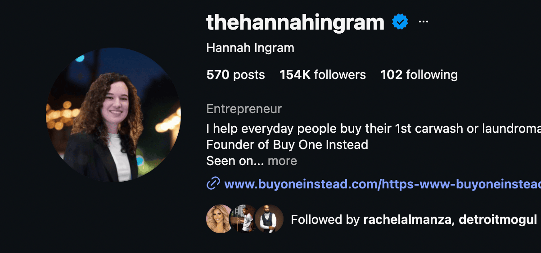Open the three-dot options menu
541x253 pixels.
click(424, 22)
